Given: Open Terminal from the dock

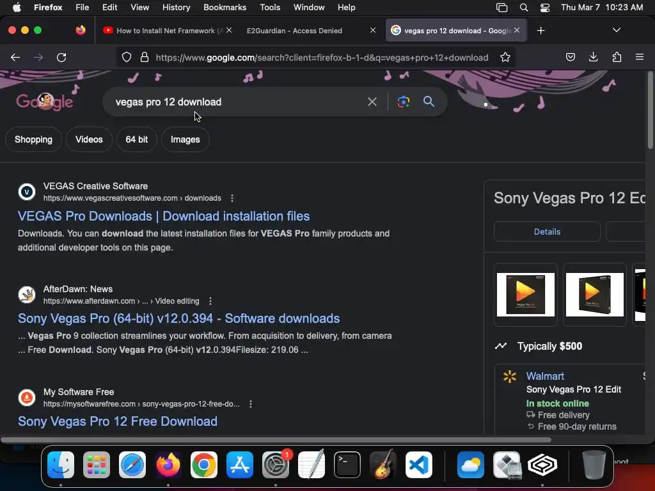Looking at the screenshot, I should pos(347,465).
